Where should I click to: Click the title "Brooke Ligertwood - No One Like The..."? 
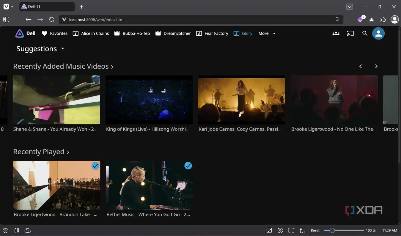(334, 129)
